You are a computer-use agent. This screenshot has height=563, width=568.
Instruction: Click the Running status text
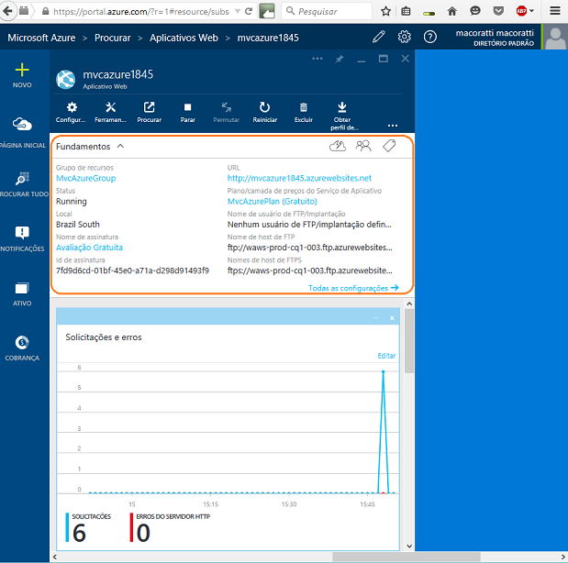coord(71,202)
